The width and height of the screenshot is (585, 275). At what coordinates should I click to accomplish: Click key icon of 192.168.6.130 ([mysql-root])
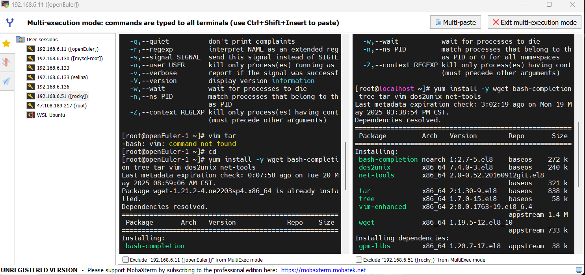coord(30,58)
